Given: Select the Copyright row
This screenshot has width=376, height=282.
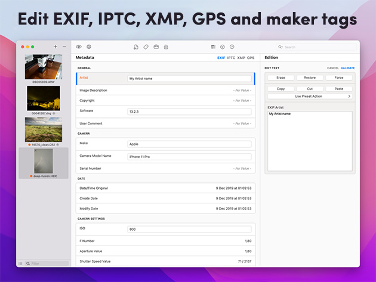Looking at the screenshot, I should (165, 101).
